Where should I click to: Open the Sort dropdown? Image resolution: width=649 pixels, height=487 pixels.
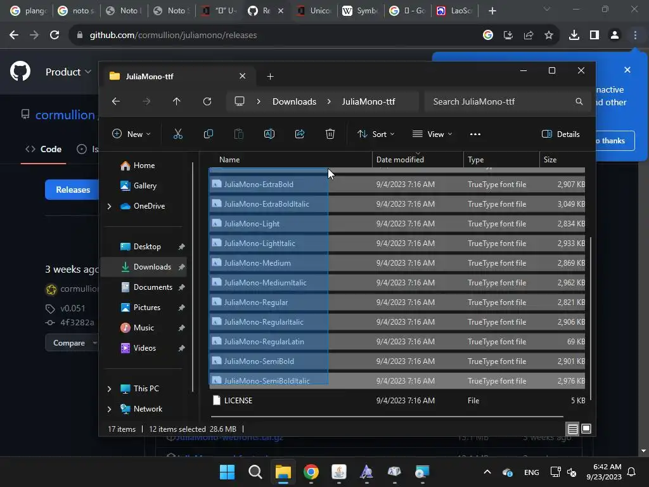376,134
